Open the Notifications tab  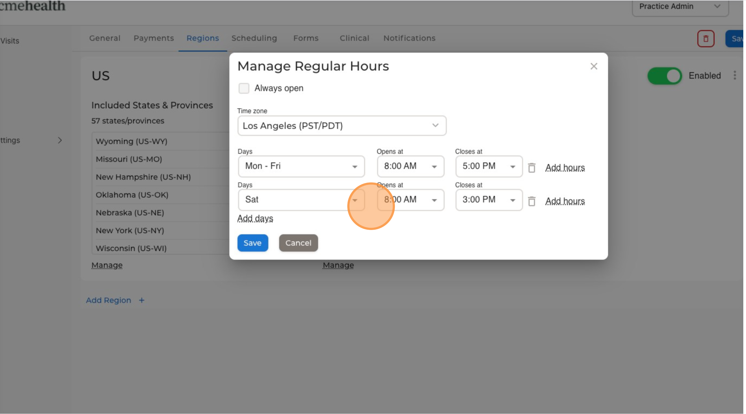[409, 38]
